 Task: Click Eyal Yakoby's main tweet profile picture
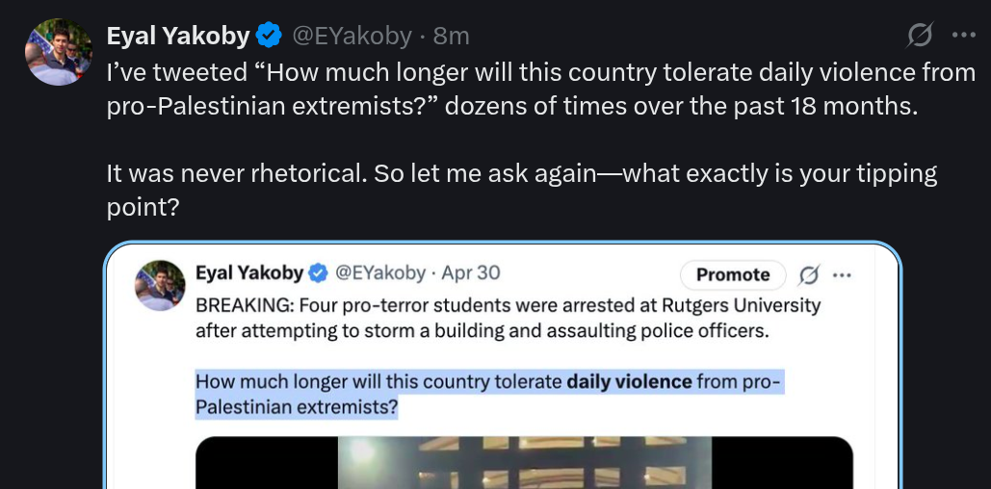[59, 52]
